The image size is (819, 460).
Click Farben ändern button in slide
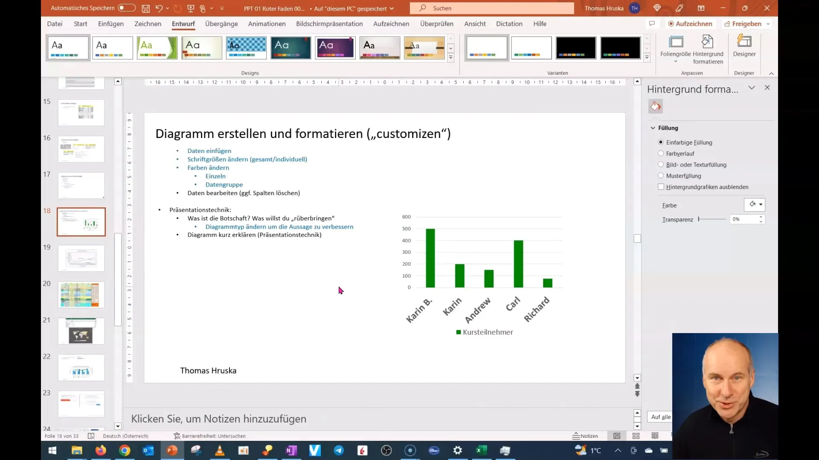coord(208,167)
